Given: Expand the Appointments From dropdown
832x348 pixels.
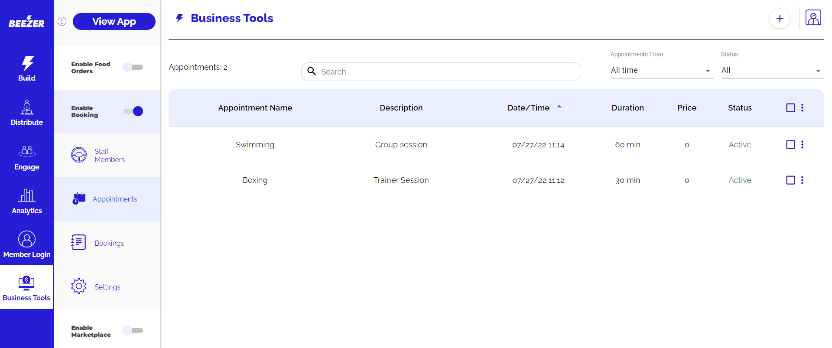Looking at the screenshot, I should (661, 70).
